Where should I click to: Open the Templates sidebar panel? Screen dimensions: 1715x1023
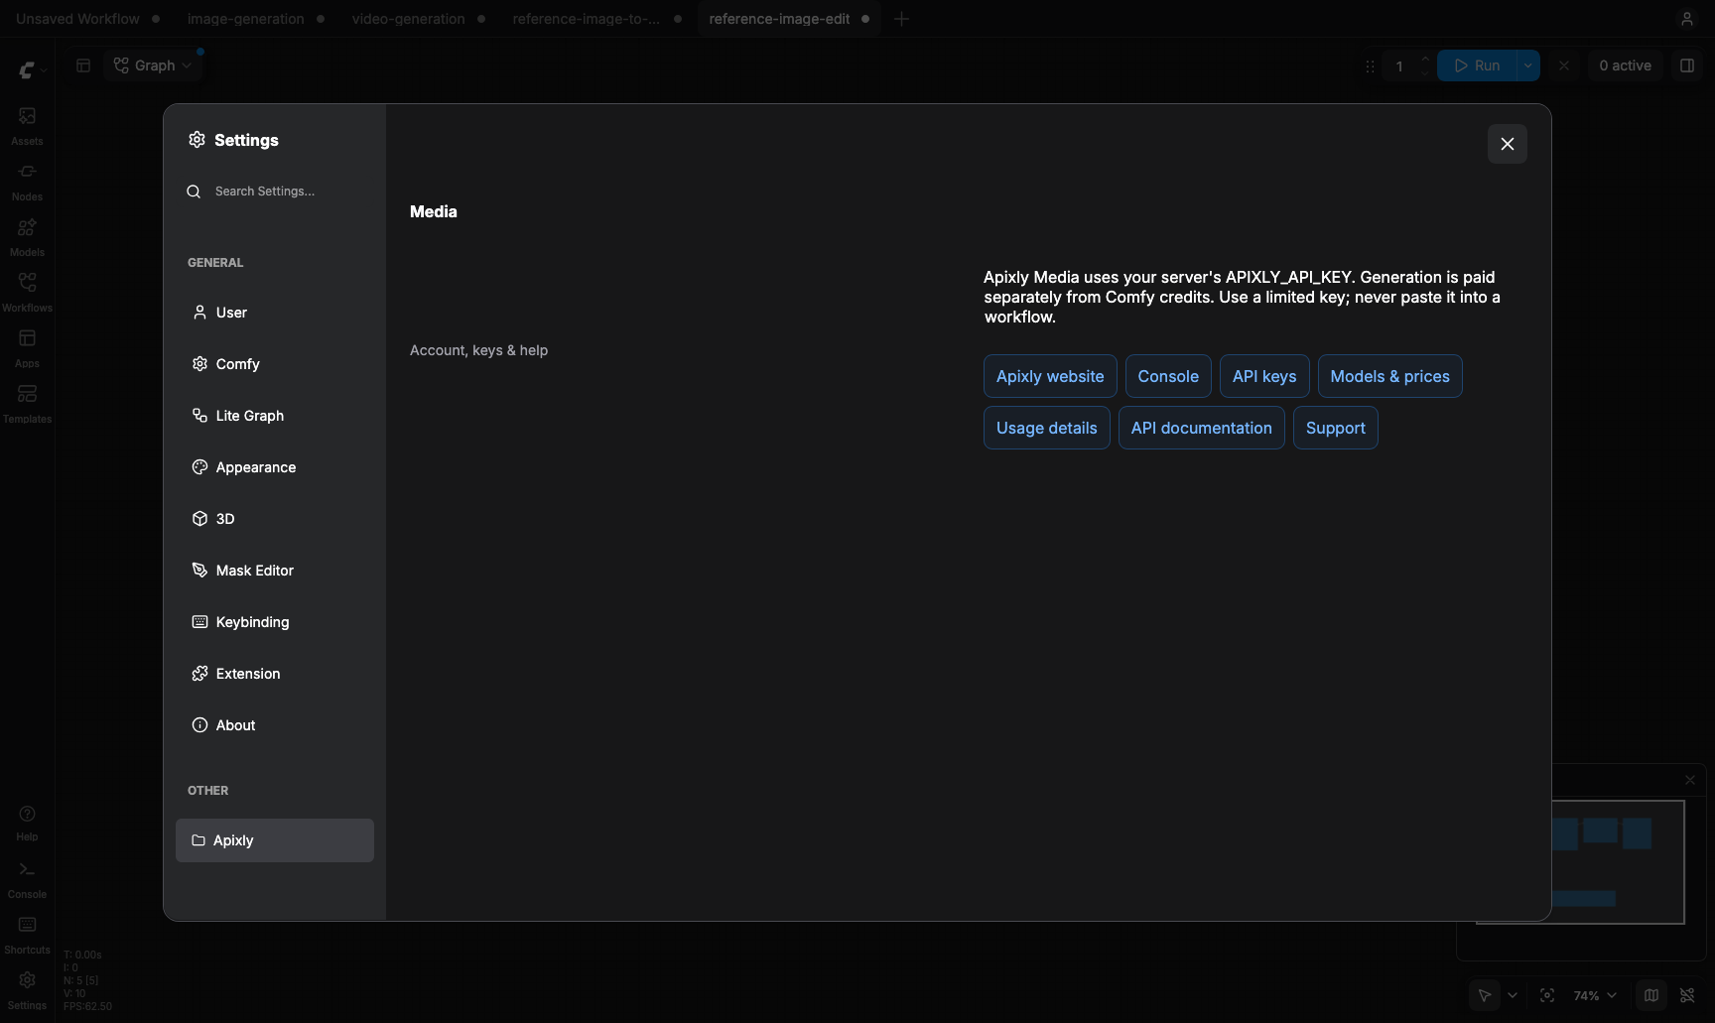tap(27, 404)
